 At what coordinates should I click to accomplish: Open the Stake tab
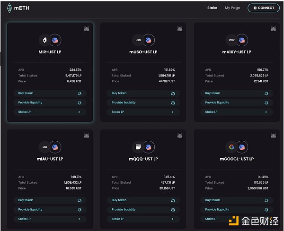coord(212,8)
